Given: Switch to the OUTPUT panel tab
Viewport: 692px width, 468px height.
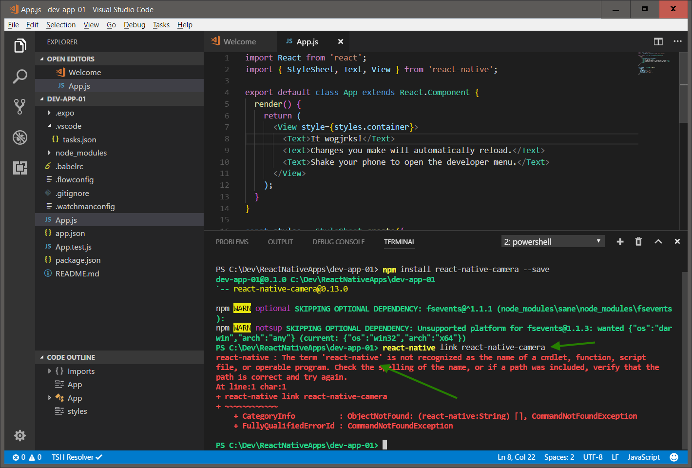Looking at the screenshot, I should [280, 242].
